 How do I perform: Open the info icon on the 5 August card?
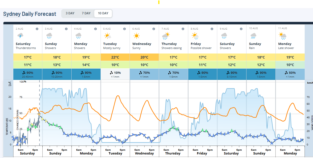(x=124, y=29)
